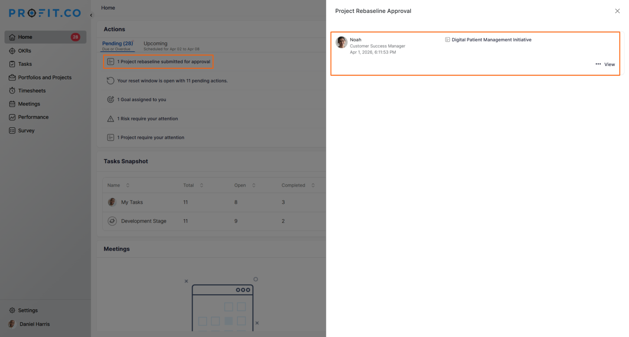Image resolution: width=629 pixels, height=337 pixels.
Task: Click the Meetings calendar icon in sidebar
Action: [x=12, y=104]
